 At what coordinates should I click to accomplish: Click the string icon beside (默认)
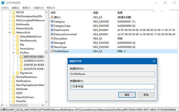[x=52, y=17]
